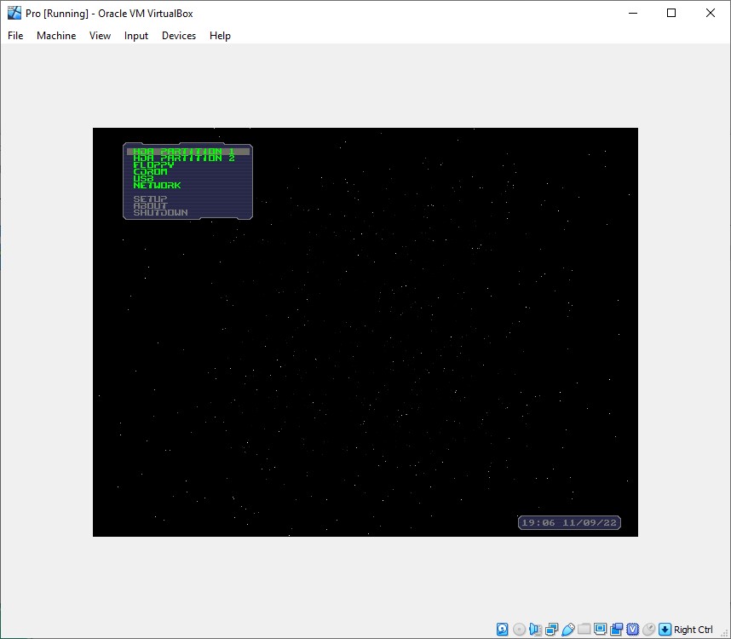The image size is (731, 639).
Task: Click the 19:06 11/09/22 clock display
Action: click(569, 523)
